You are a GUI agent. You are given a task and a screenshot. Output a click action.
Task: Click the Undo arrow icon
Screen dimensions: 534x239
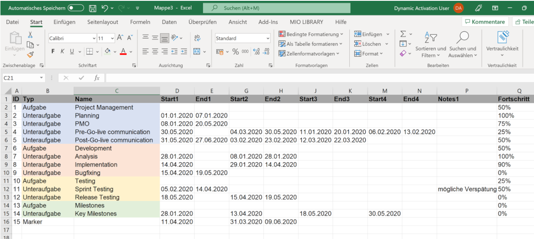tap(105, 8)
